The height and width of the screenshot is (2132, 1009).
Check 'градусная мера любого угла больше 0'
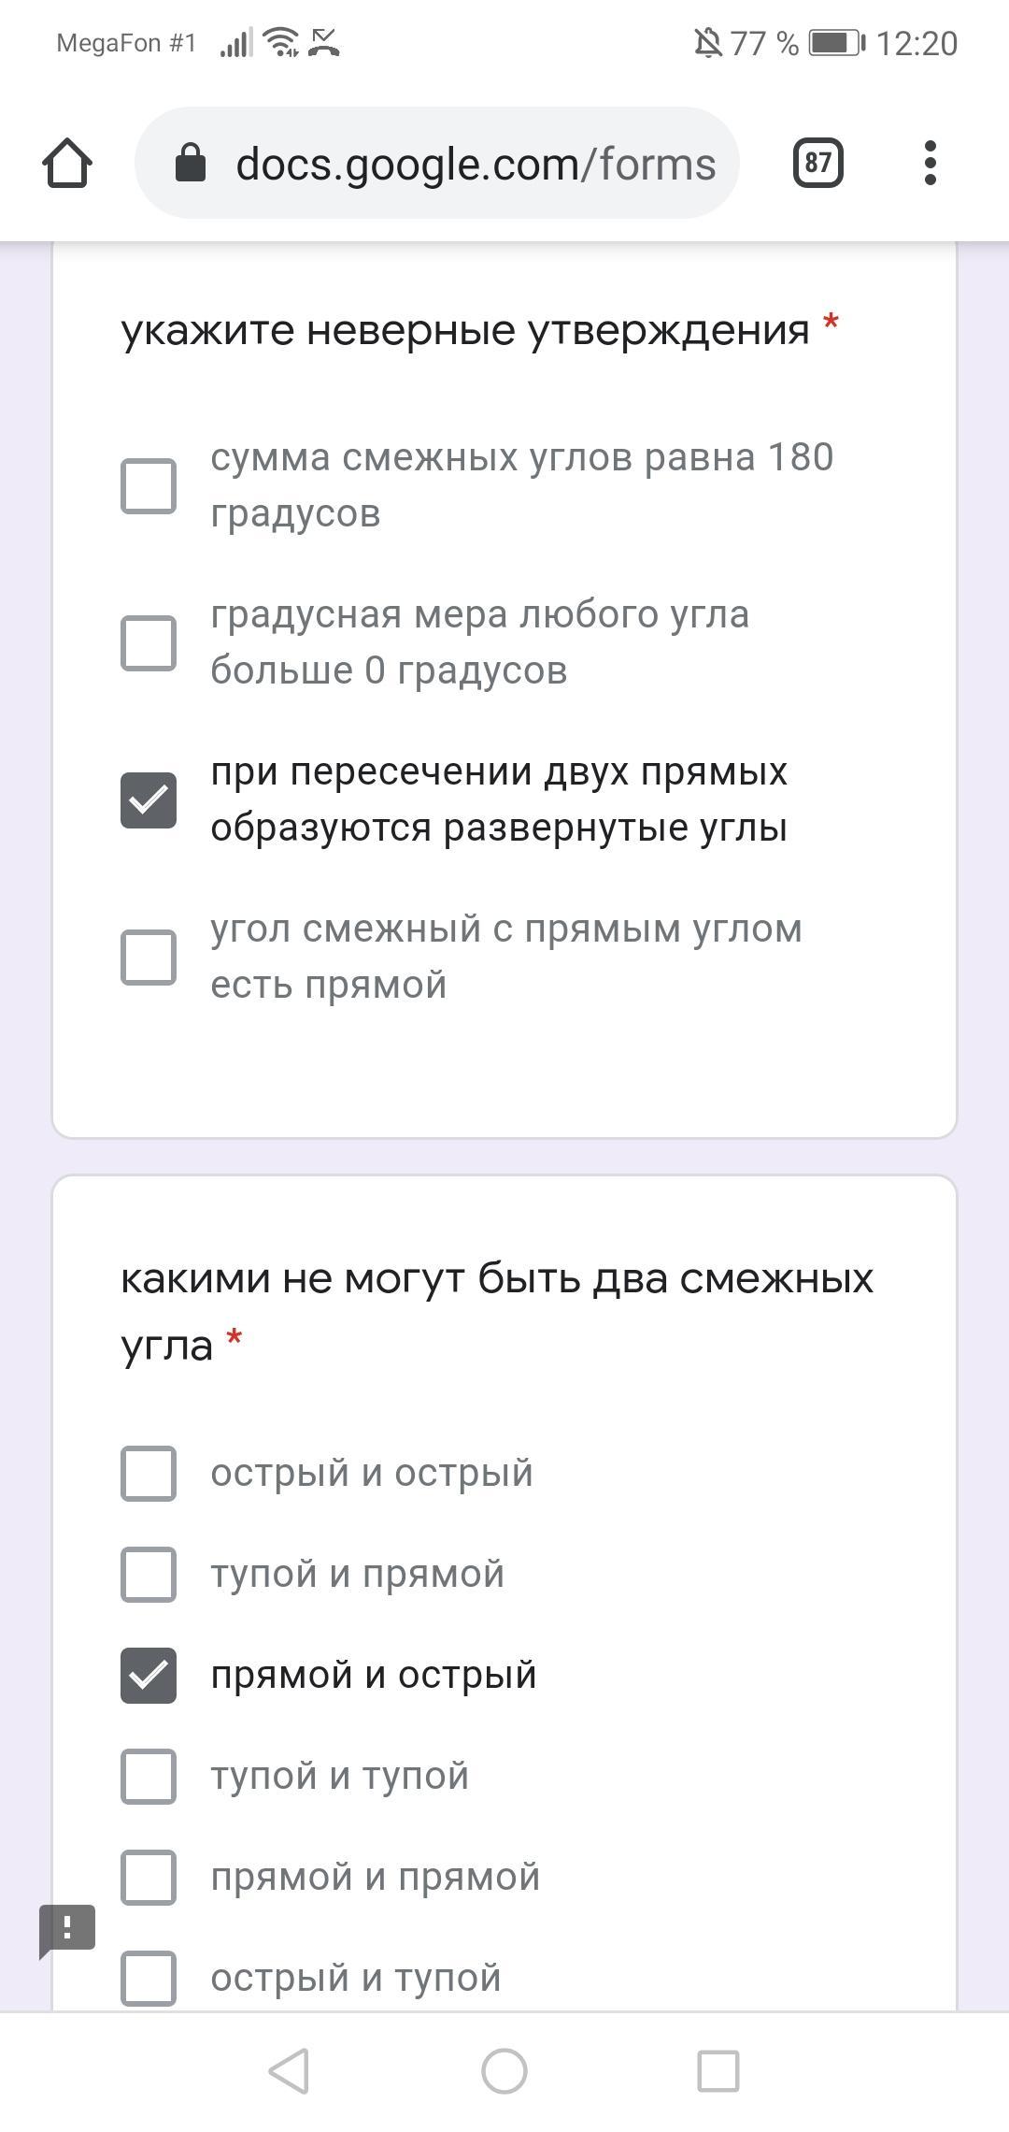click(x=149, y=643)
